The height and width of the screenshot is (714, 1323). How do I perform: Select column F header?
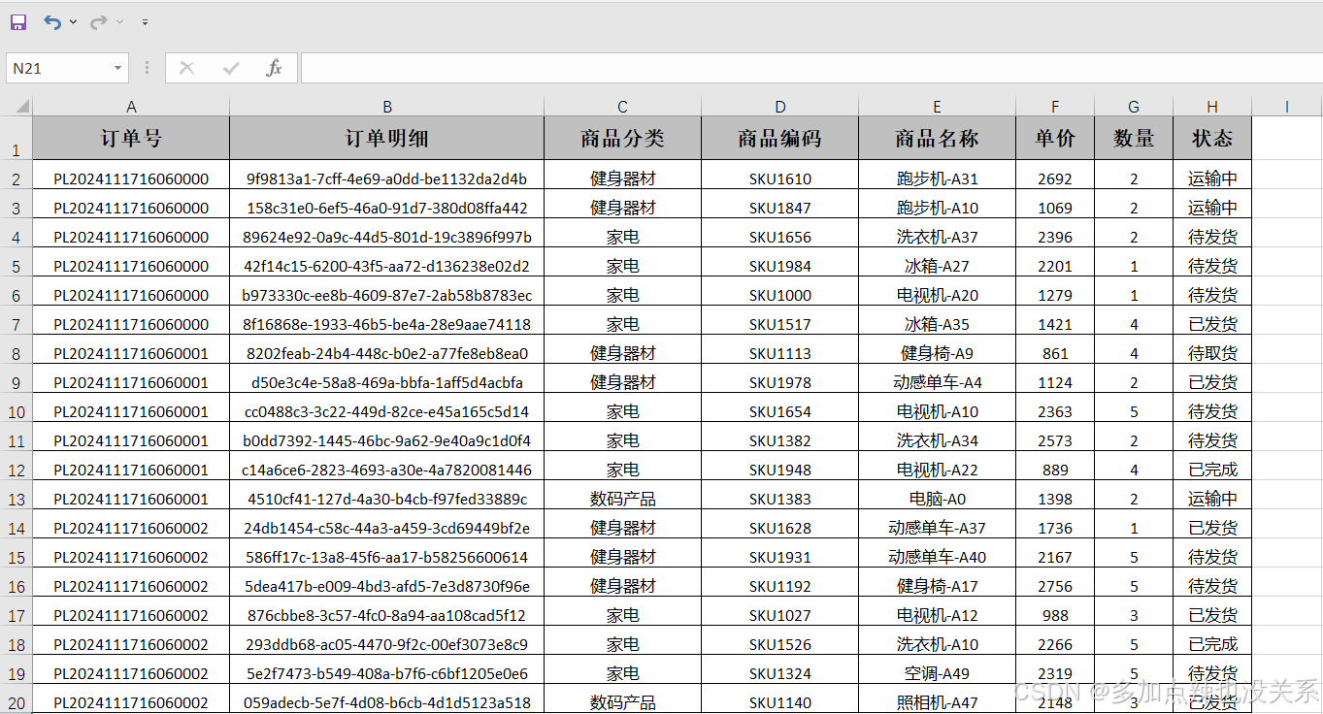(x=1055, y=107)
